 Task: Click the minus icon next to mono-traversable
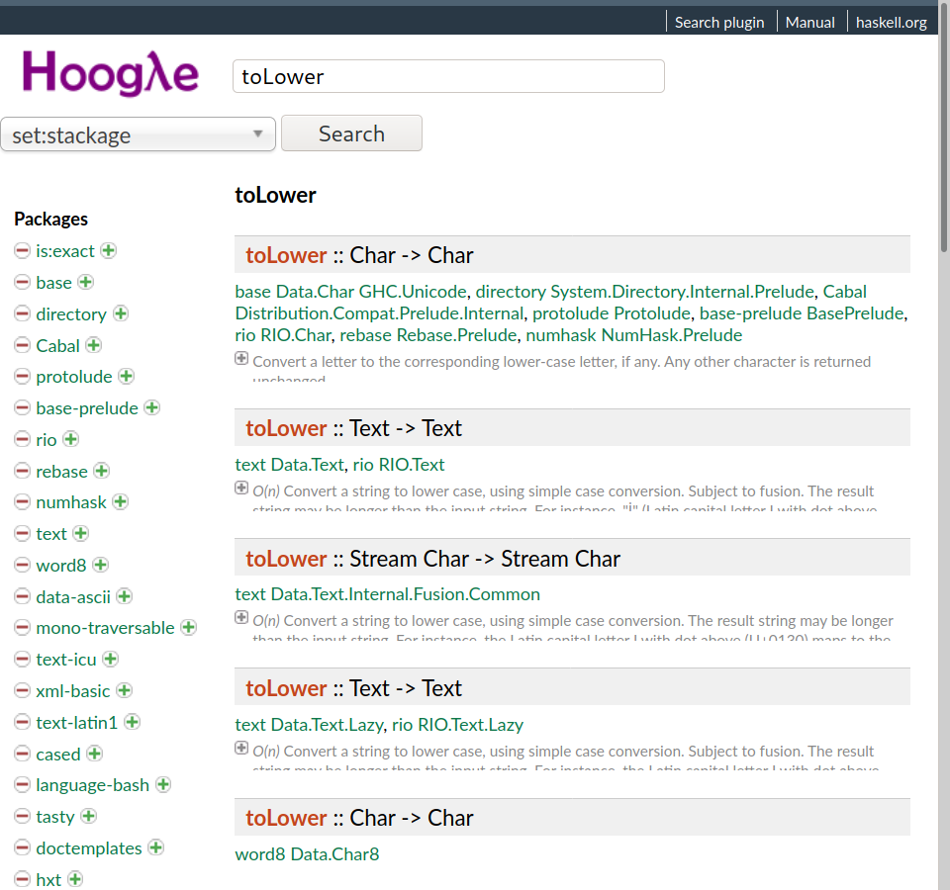22,628
